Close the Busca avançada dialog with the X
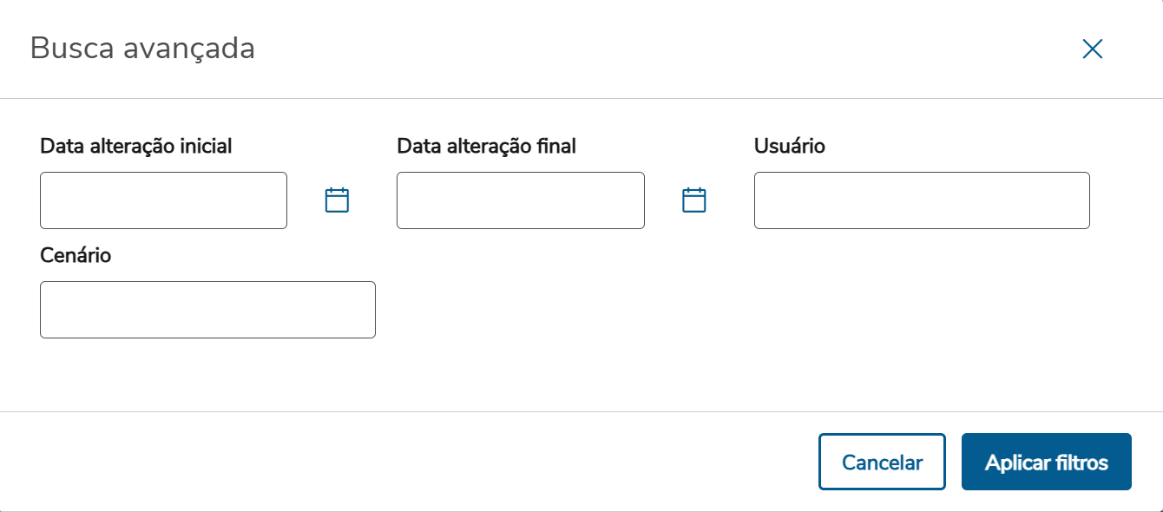Viewport: 1163px width, 512px height. click(1092, 49)
